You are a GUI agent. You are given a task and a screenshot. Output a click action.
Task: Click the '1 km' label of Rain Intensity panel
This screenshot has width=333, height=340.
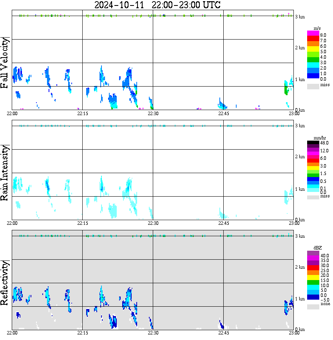tap(300, 189)
